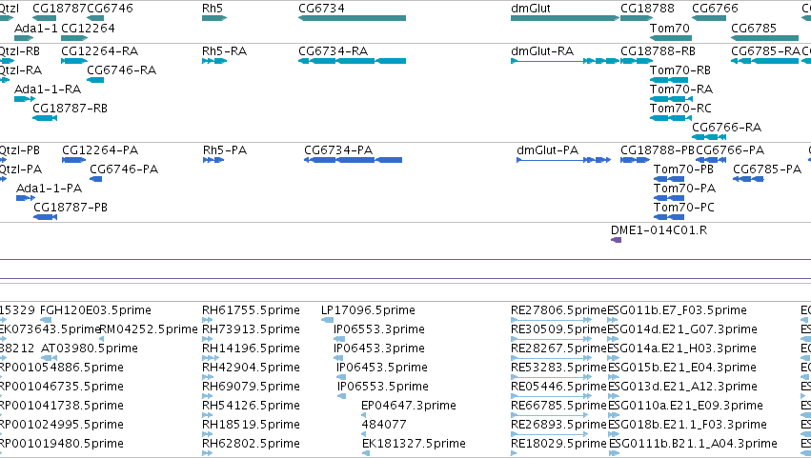811x458 pixels.
Task: Click the long teal dmGlut gene bar
Action: (565, 18)
